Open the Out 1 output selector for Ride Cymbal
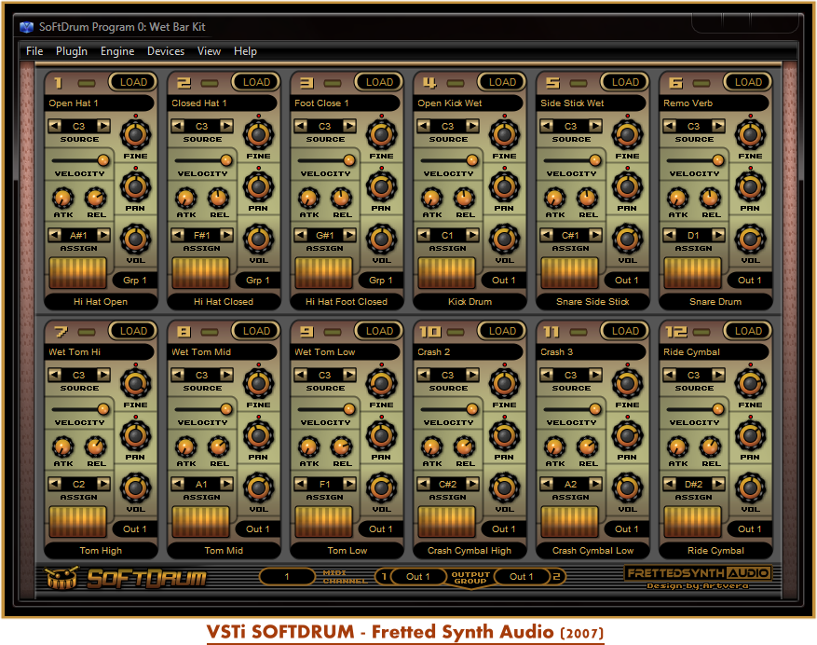 (x=750, y=528)
